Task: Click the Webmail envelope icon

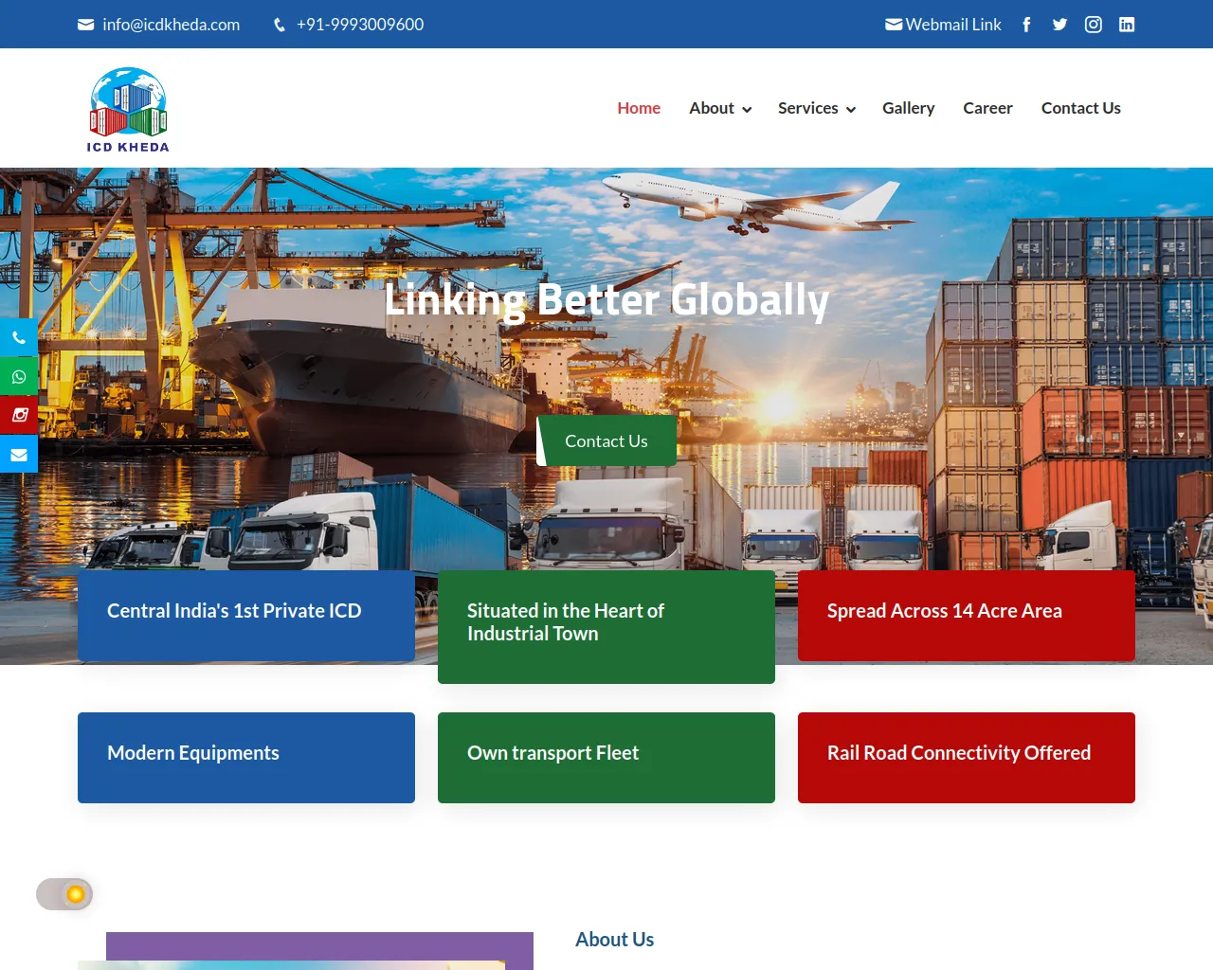Action: (x=894, y=25)
